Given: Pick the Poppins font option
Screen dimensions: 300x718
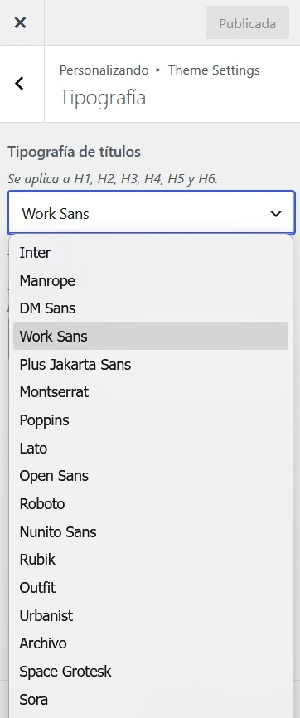Looking at the screenshot, I should pyautogui.click(x=151, y=420).
